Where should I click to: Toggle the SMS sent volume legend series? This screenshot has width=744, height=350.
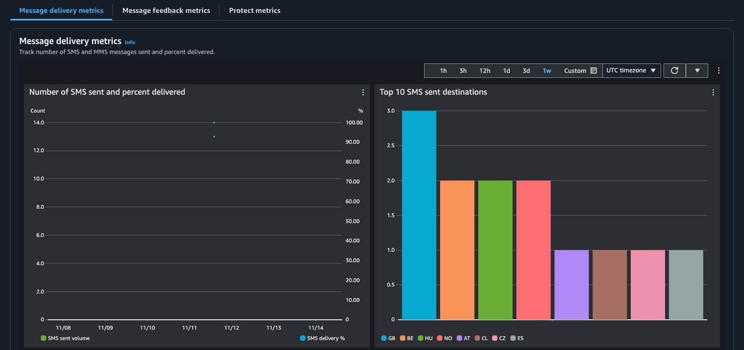point(65,338)
